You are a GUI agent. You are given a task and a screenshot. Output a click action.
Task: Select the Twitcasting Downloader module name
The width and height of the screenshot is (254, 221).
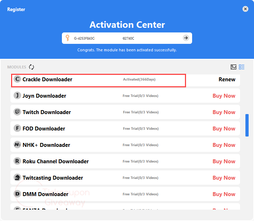(53, 178)
